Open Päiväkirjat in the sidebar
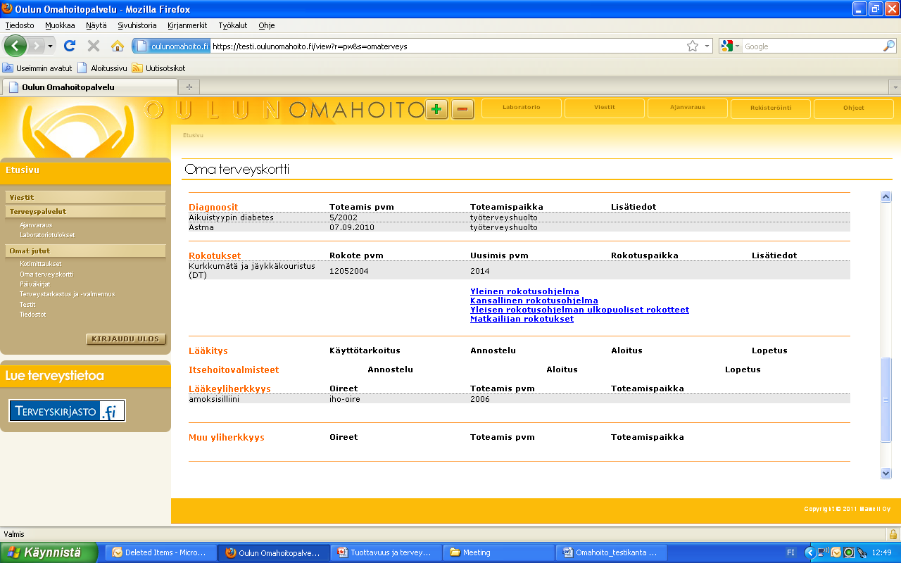This screenshot has height=563, width=901. click(x=35, y=284)
